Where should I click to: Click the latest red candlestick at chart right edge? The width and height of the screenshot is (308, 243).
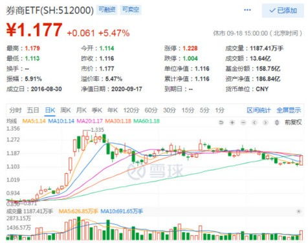pos(301,160)
